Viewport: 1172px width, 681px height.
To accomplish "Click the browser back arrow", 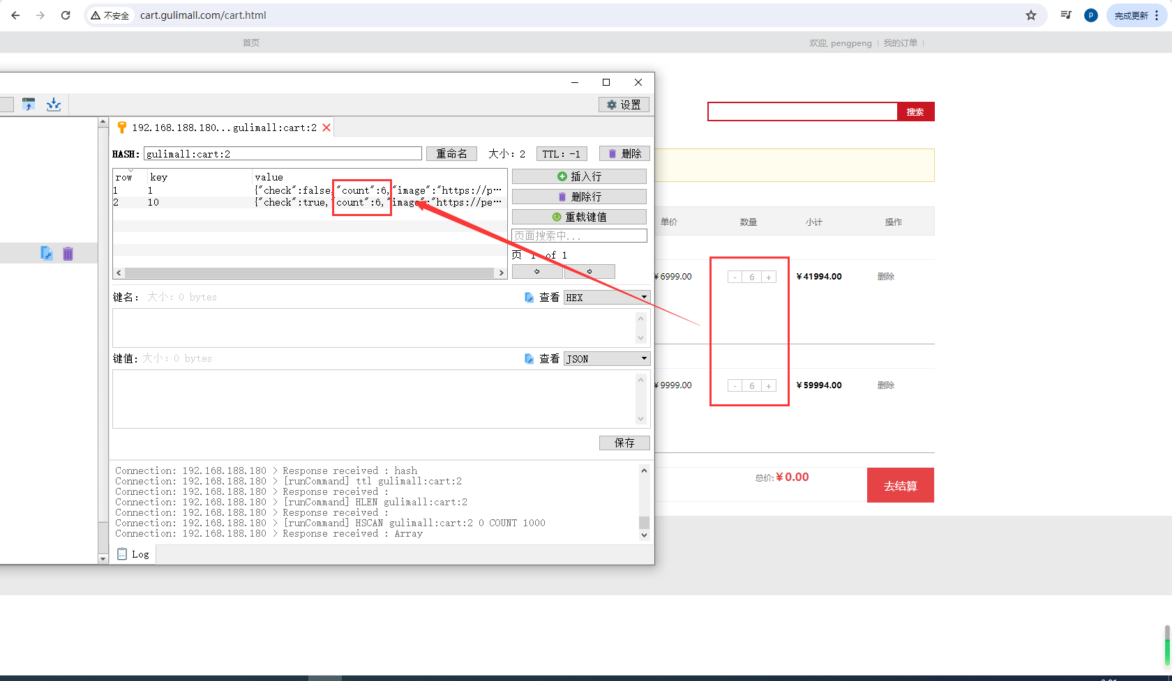I will pyautogui.click(x=15, y=15).
